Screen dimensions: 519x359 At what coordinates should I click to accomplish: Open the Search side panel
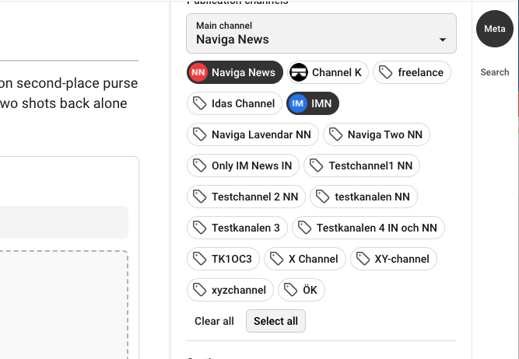click(495, 72)
